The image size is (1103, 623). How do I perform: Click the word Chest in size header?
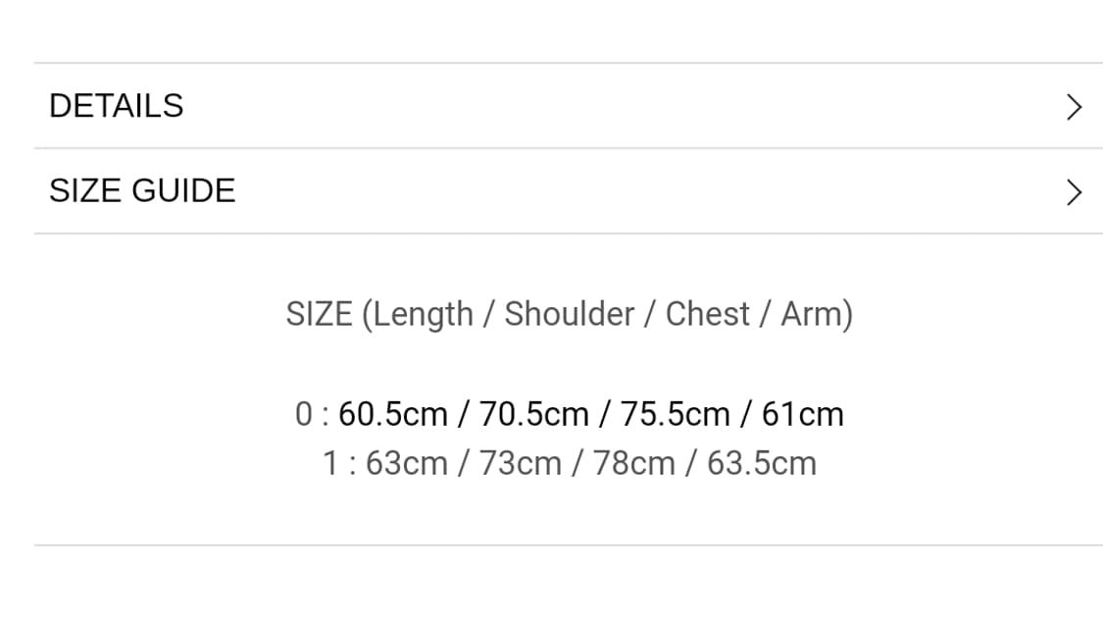pos(707,315)
